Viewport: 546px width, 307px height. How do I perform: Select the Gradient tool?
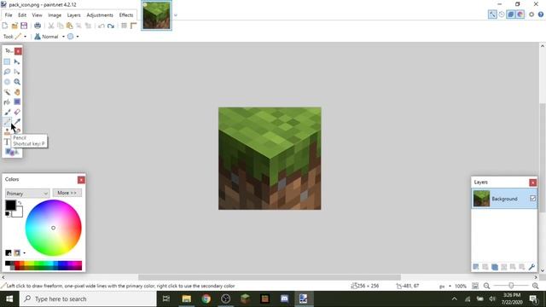point(17,102)
